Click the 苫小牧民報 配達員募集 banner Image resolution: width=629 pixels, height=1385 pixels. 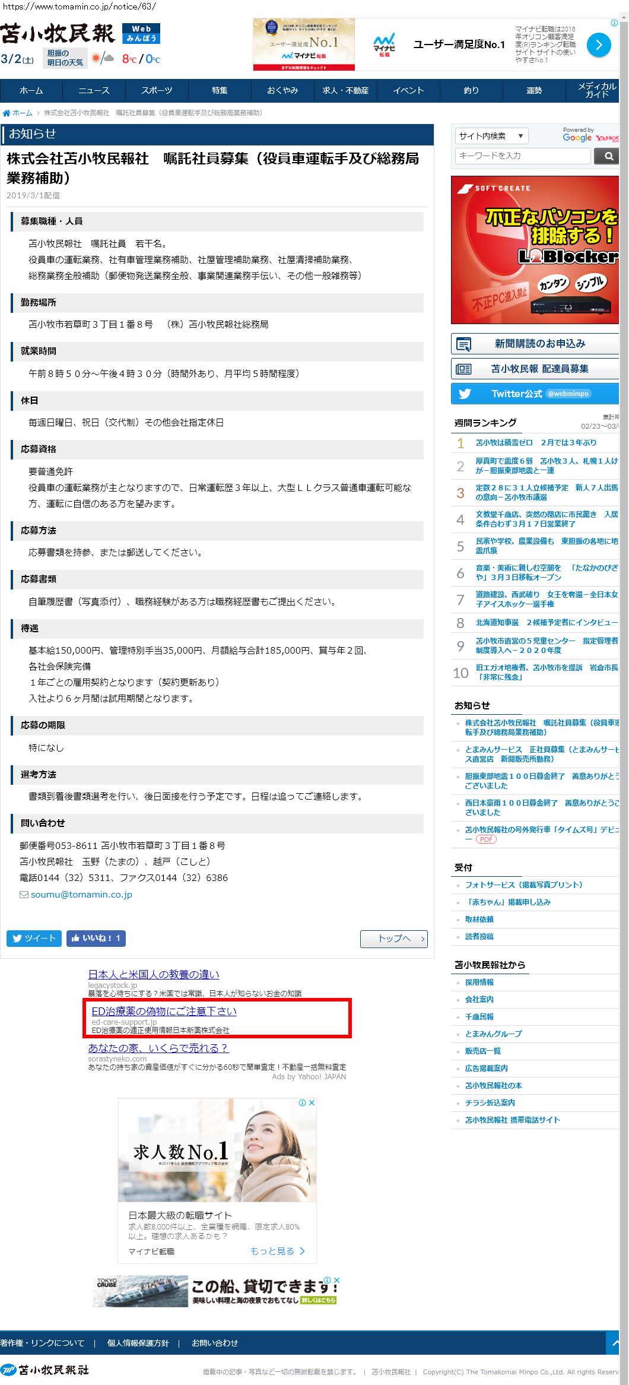(x=534, y=369)
